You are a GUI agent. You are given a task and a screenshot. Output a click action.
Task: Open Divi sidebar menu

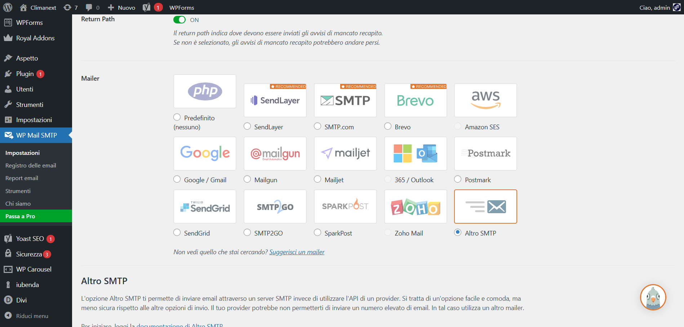click(36, 300)
